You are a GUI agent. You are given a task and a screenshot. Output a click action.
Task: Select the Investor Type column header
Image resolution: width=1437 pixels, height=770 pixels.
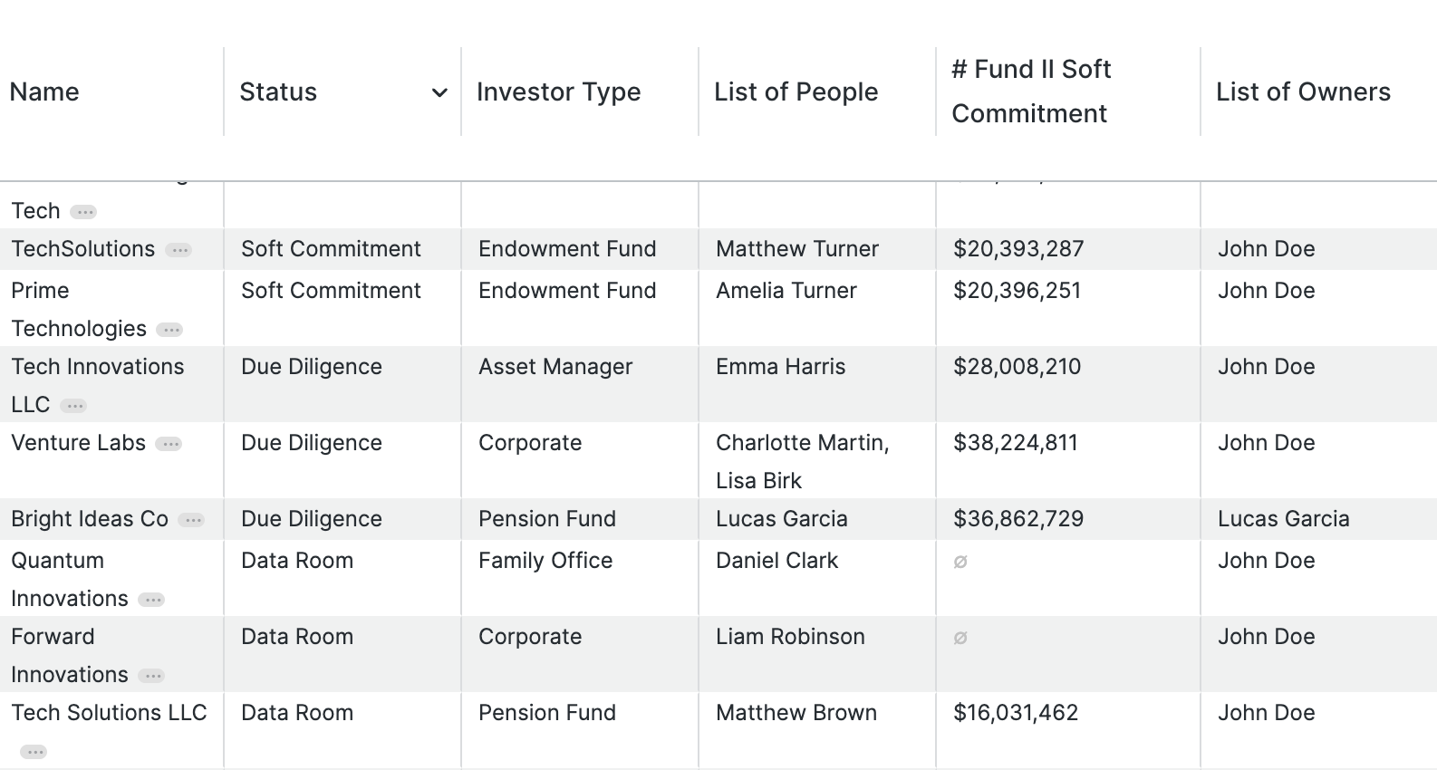pyautogui.click(x=558, y=91)
